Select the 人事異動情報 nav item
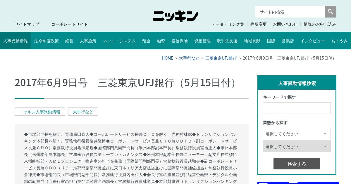The width and height of the screenshot is (351, 184). 16,41
